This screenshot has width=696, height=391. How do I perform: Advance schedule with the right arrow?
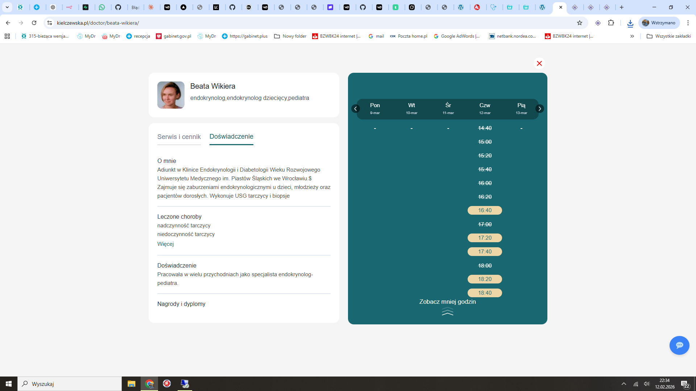click(539, 109)
